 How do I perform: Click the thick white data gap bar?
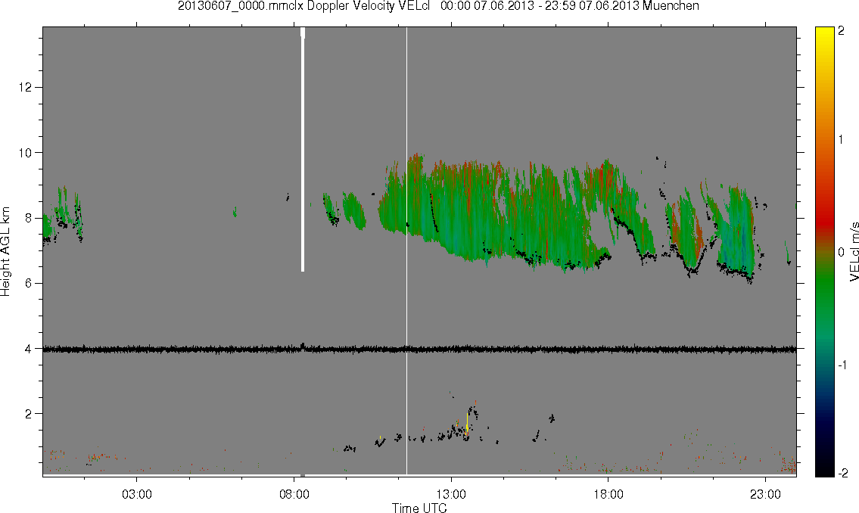[303, 149]
